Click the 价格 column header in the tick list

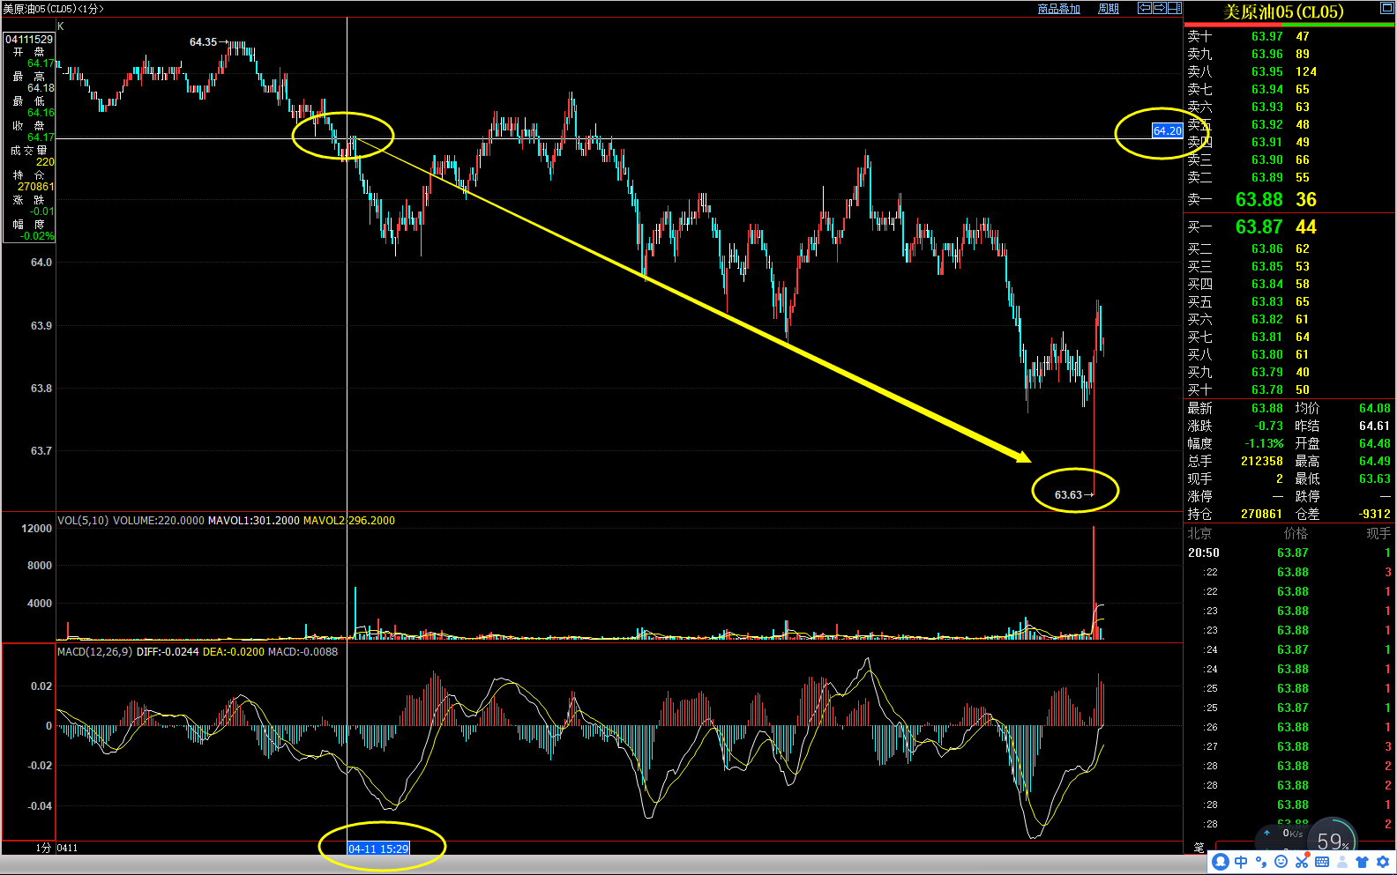(1296, 533)
